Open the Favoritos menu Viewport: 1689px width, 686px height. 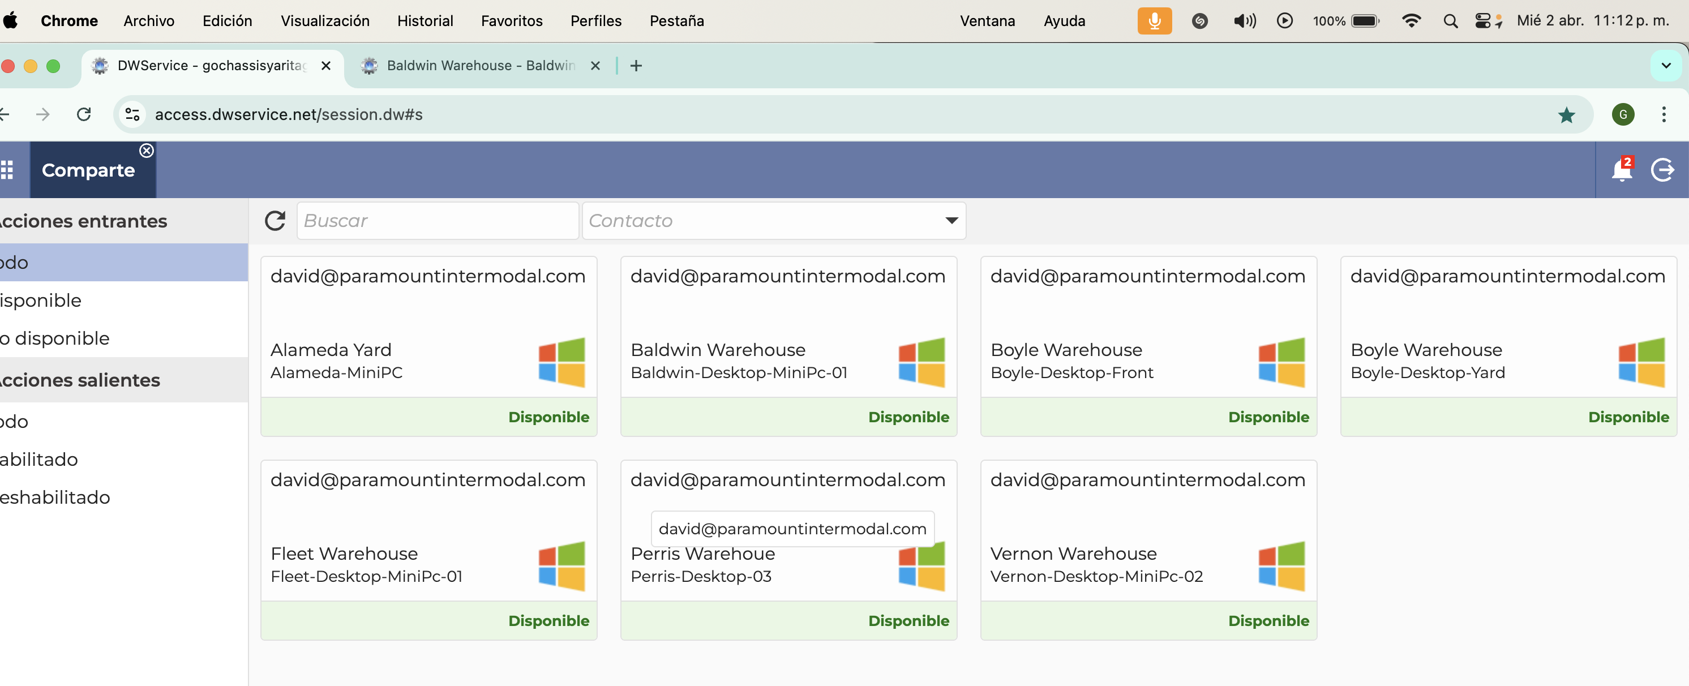coord(512,21)
